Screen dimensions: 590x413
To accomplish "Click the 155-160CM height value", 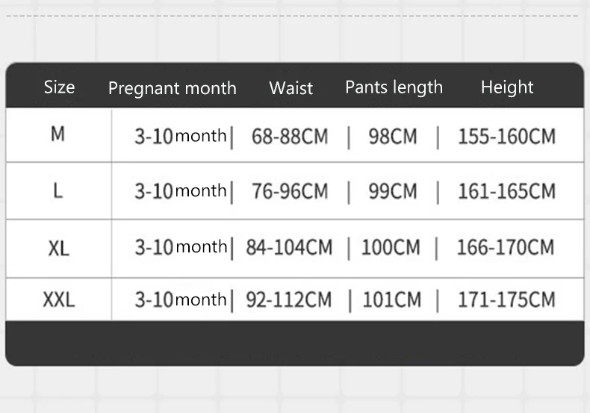I will coord(506,136).
